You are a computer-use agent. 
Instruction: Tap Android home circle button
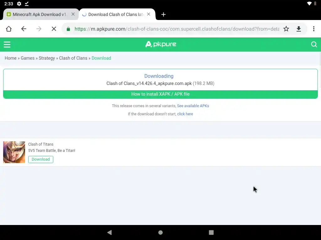160,232
